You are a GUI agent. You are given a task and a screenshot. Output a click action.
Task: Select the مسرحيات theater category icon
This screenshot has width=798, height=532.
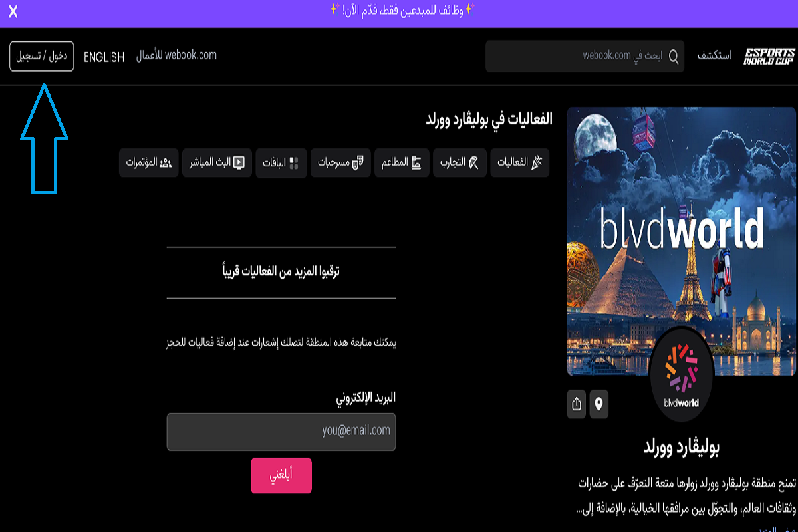(x=358, y=163)
